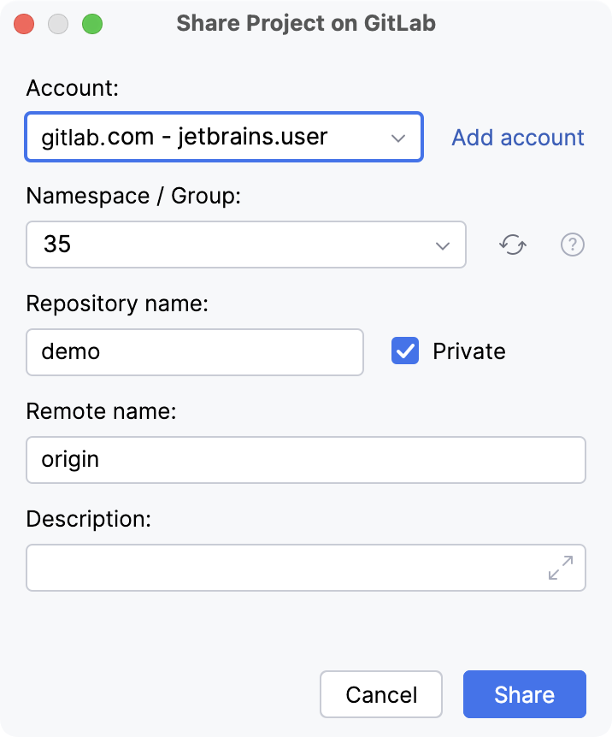Close the Share Project on GitLab dialog
This screenshot has height=737, width=612.
pyautogui.click(x=23, y=23)
